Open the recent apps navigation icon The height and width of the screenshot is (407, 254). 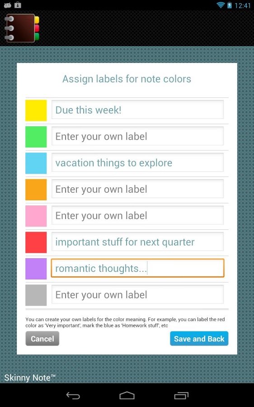pos(181,396)
